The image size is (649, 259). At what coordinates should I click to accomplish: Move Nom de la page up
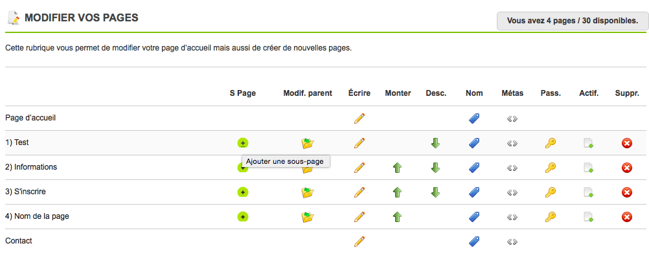(398, 217)
